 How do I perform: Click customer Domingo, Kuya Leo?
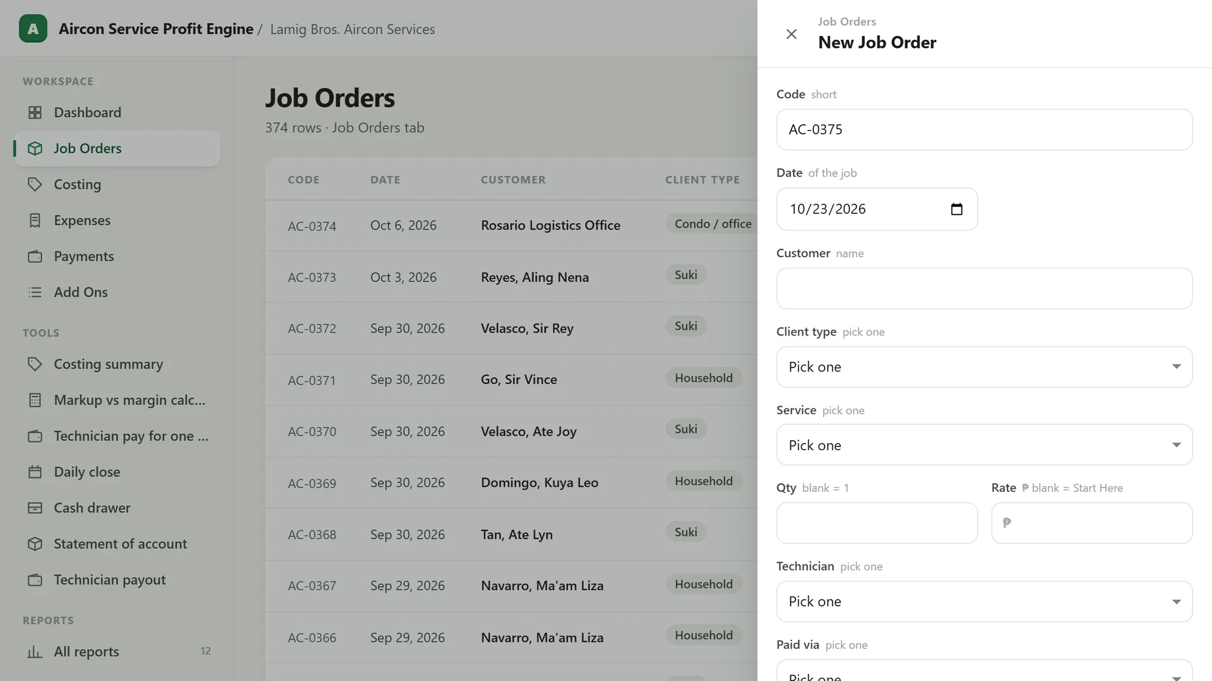tap(539, 482)
